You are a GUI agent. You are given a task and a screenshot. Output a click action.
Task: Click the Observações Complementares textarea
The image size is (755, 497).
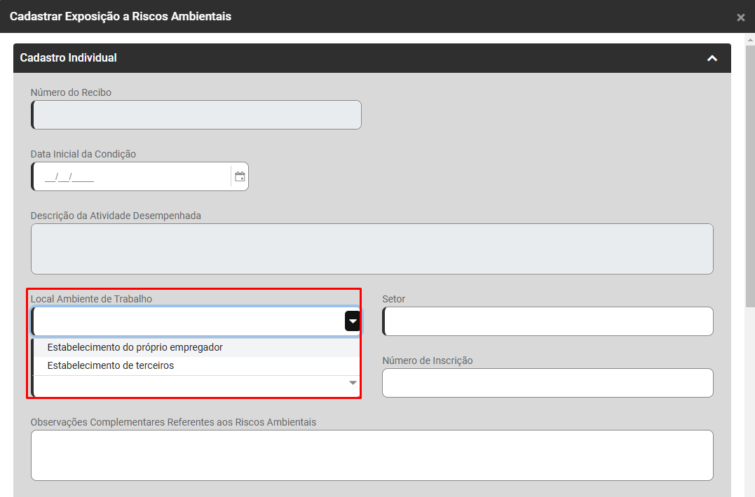point(372,455)
